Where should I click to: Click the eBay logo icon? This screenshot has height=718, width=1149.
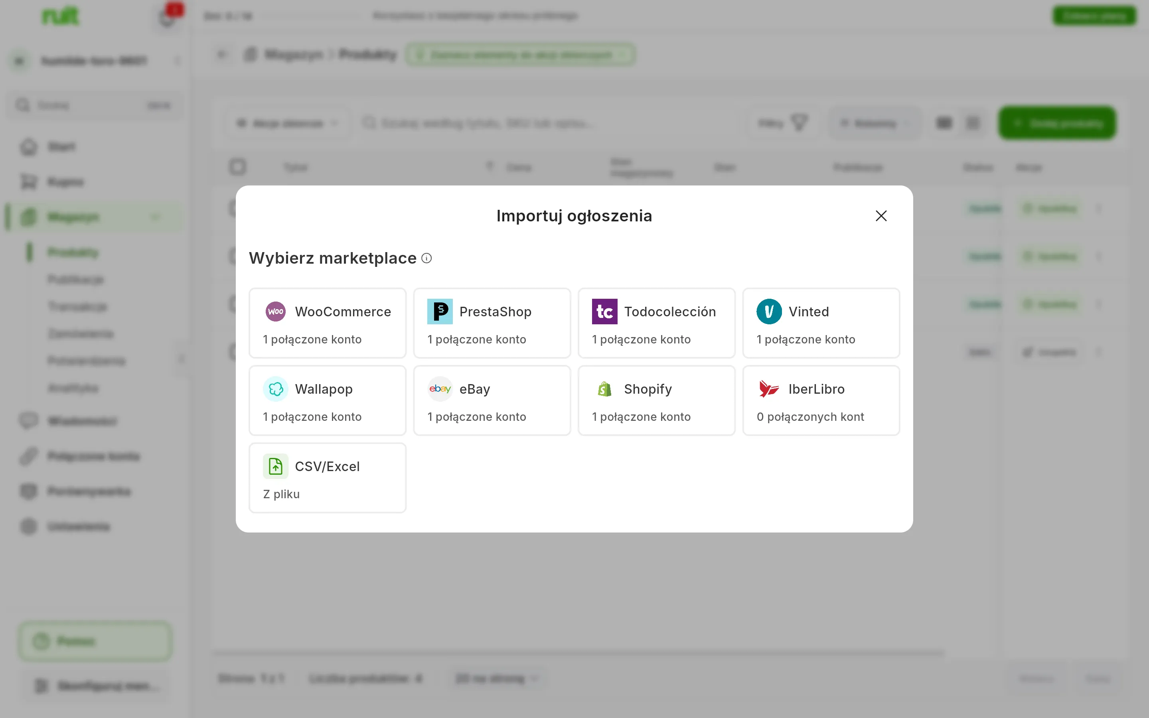pos(440,389)
